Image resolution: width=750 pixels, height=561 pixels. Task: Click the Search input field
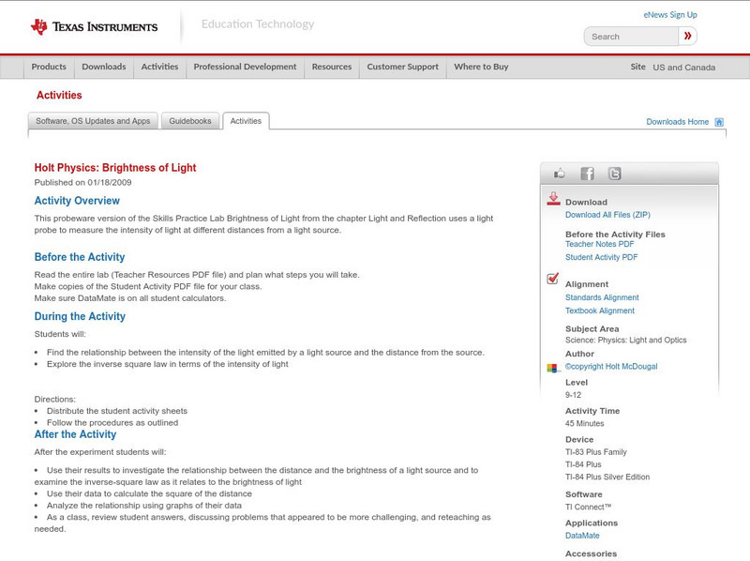pyautogui.click(x=631, y=37)
